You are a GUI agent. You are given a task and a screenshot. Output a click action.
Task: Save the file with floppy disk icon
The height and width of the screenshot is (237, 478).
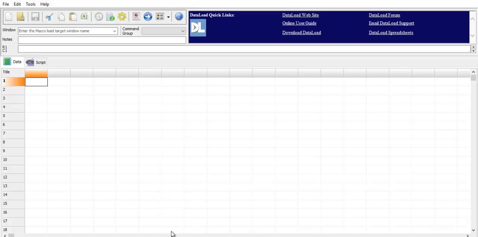pos(35,17)
